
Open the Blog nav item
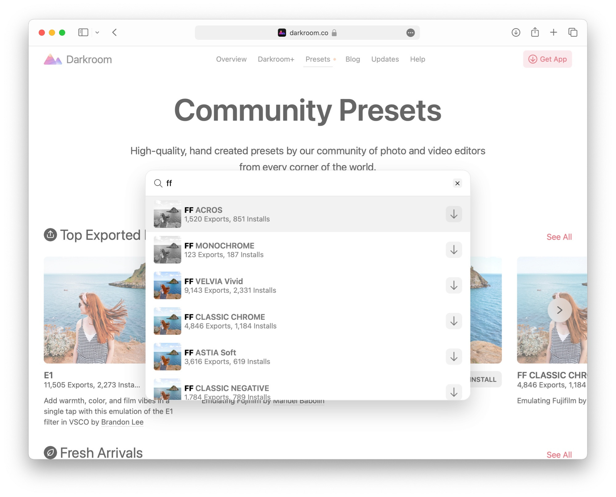tap(353, 59)
